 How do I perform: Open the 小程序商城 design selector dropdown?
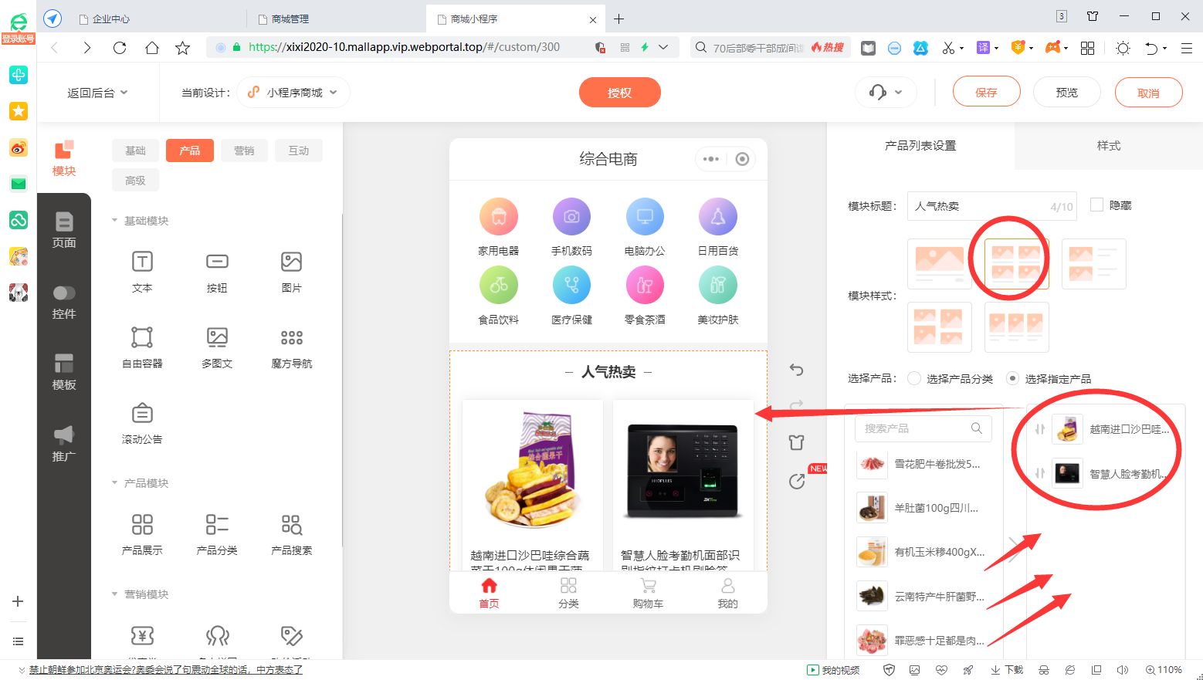pos(293,92)
